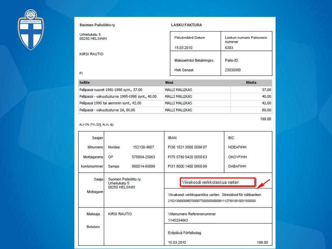Screen dimensions: 332x249
Task: Click the 'Maksaja' label
Action: (x=93, y=214)
